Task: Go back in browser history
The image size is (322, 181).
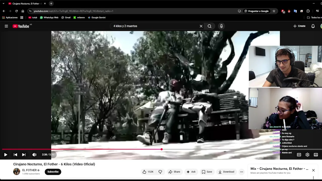Action: [4, 11]
